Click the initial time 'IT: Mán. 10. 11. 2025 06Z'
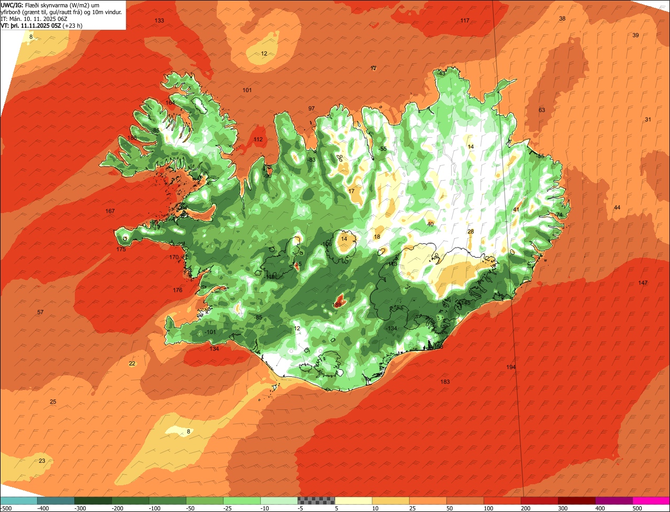The image size is (670, 512). (35, 19)
